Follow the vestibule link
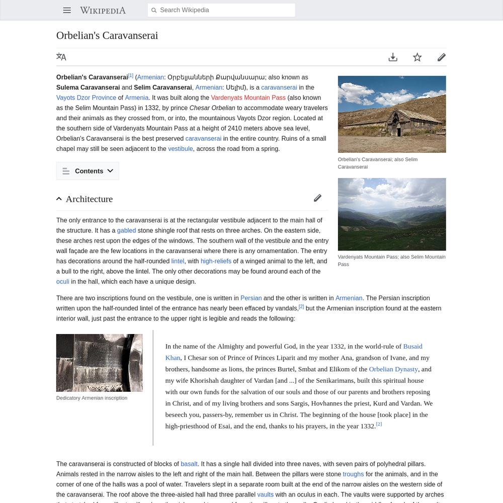 (181, 149)
